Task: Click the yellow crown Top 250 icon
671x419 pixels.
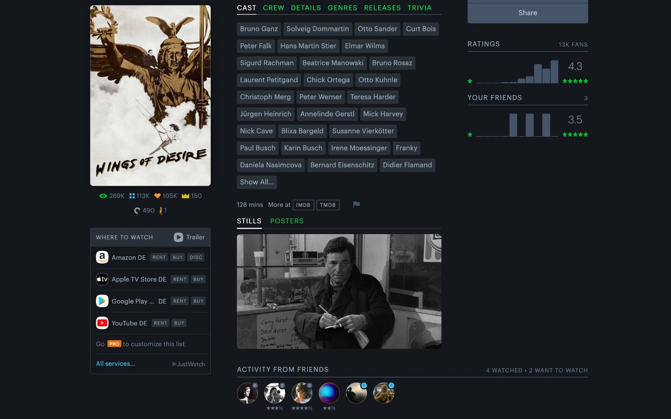Action: pyautogui.click(x=185, y=196)
